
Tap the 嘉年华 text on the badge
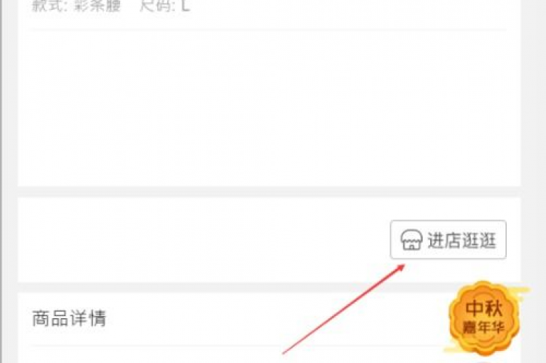pos(483,327)
